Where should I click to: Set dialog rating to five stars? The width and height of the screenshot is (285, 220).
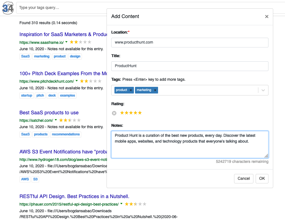[140, 113]
